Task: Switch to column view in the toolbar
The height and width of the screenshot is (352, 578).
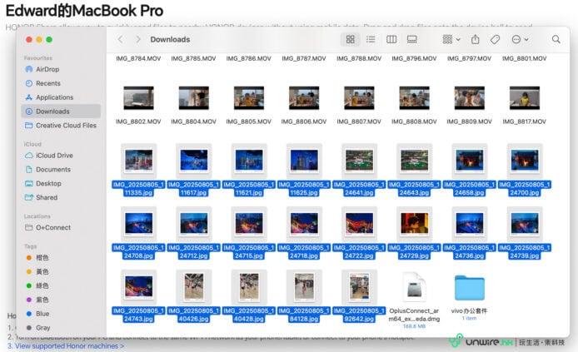Action: pos(391,39)
